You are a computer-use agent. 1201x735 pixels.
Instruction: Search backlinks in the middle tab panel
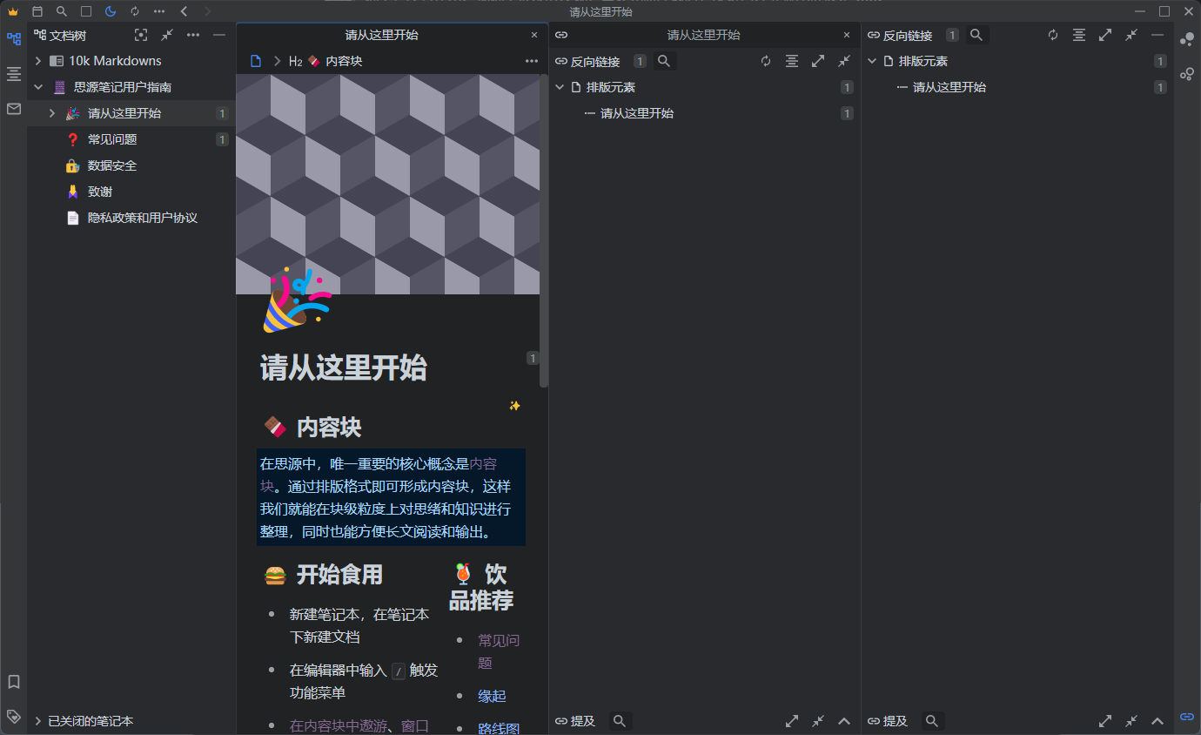tap(664, 61)
